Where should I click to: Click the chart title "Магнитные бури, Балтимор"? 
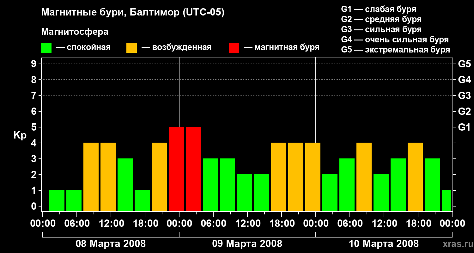(x=133, y=13)
